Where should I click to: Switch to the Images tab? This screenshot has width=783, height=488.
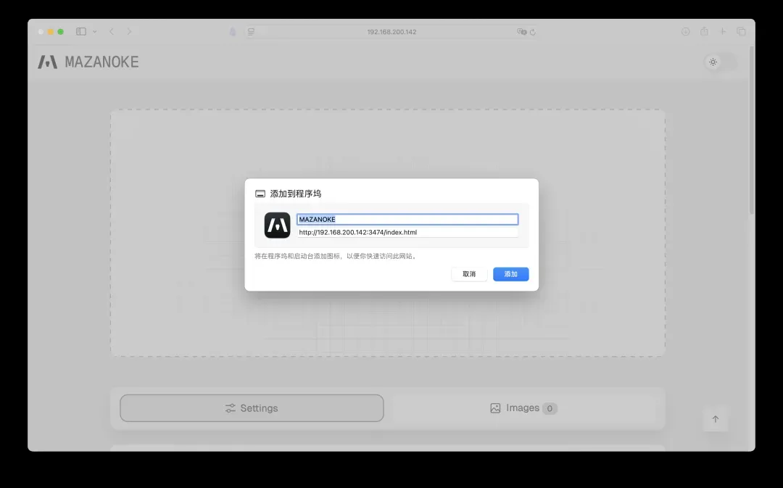pos(523,408)
